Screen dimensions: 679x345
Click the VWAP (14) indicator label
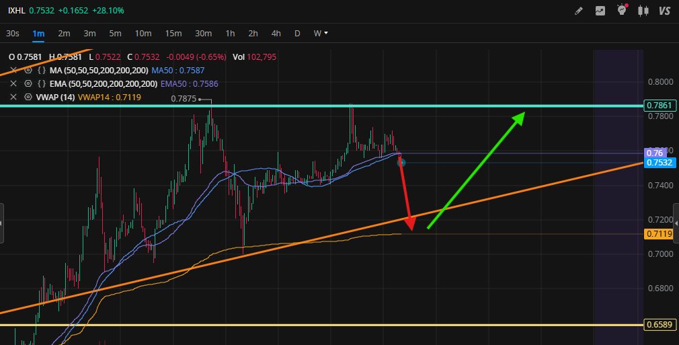(56, 97)
